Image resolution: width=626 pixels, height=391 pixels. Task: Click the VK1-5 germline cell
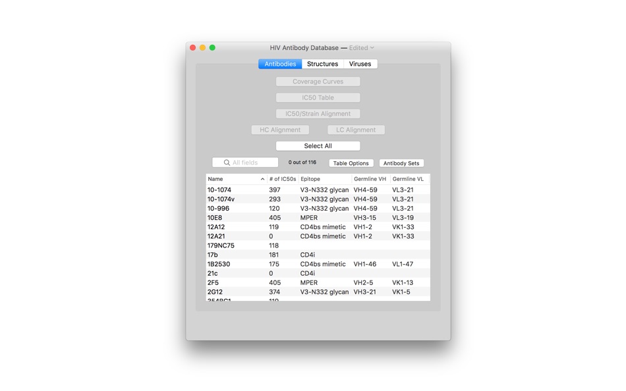coord(401,292)
